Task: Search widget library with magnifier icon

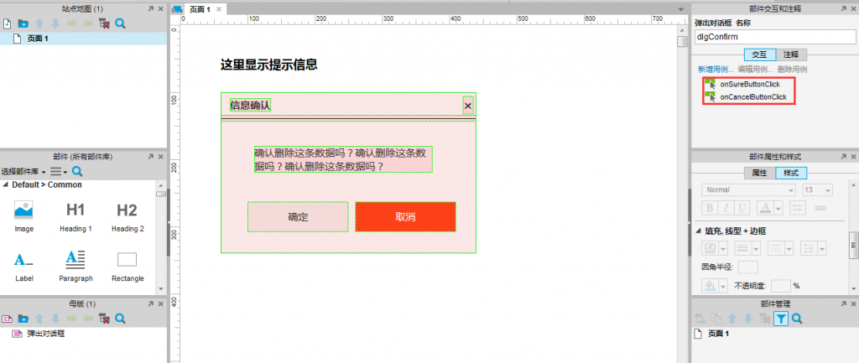Action: click(x=77, y=171)
